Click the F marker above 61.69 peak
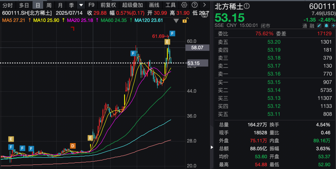 (172, 33)
